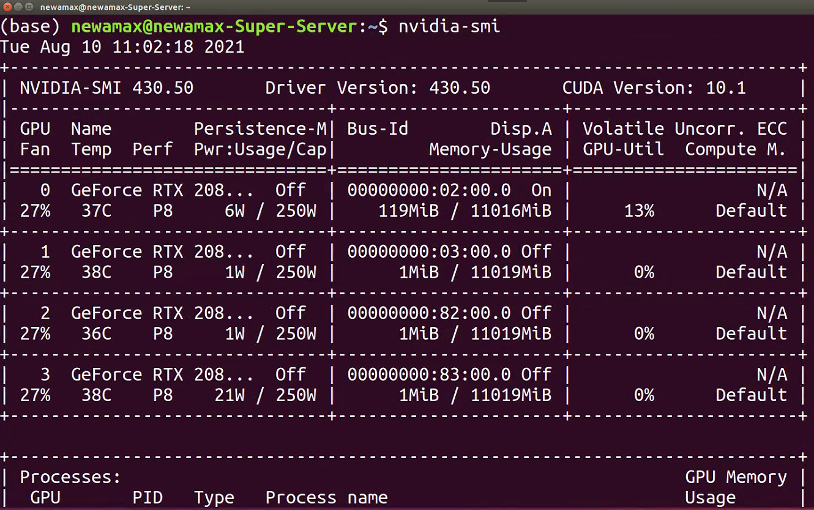814x510 pixels.
Task: Click the PID column header
Action: coord(147,497)
